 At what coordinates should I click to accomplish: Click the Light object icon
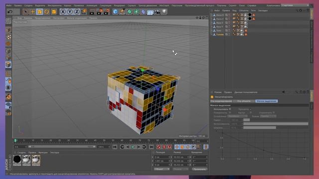coord(164,12)
